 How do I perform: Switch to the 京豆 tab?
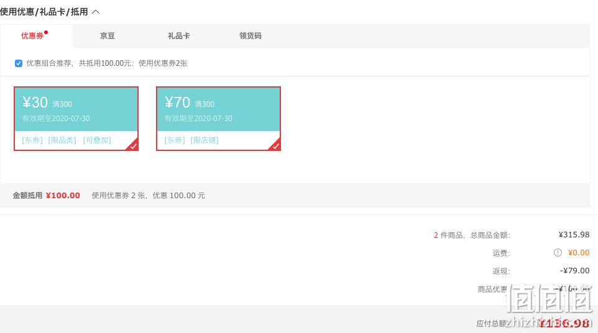107,36
